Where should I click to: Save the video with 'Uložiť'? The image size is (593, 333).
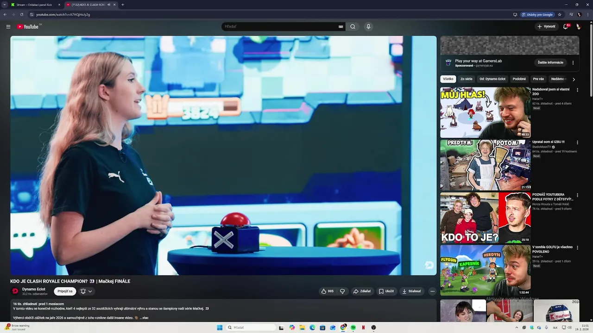click(386, 291)
